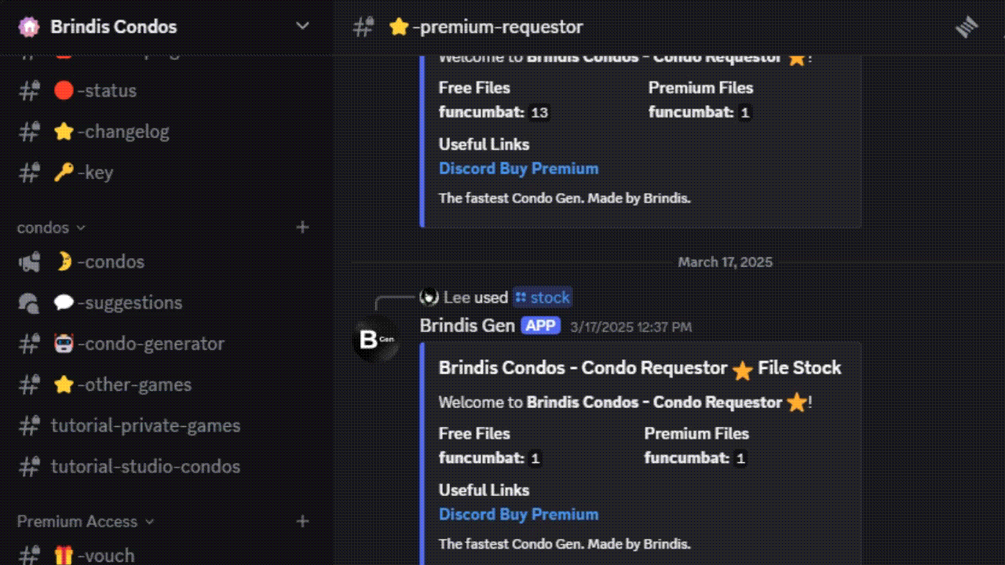Image resolution: width=1005 pixels, height=565 pixels.
Task: Click the hash icon of changelog channel
Action: pos(30,131)
